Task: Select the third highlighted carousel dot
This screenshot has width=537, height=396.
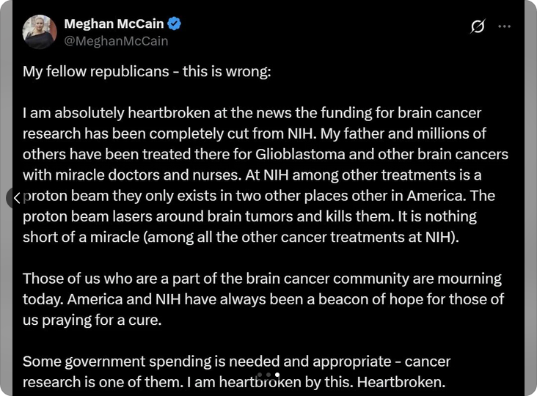Action: [x=277, y=375]
